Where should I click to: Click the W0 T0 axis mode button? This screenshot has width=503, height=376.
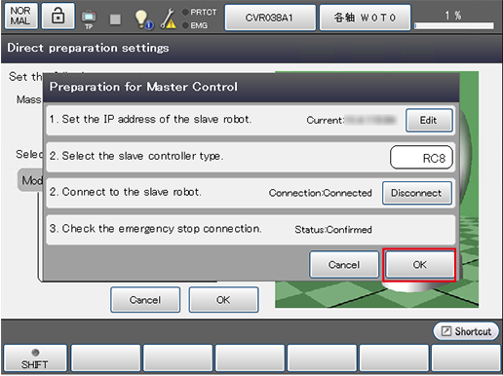point(365,18)
